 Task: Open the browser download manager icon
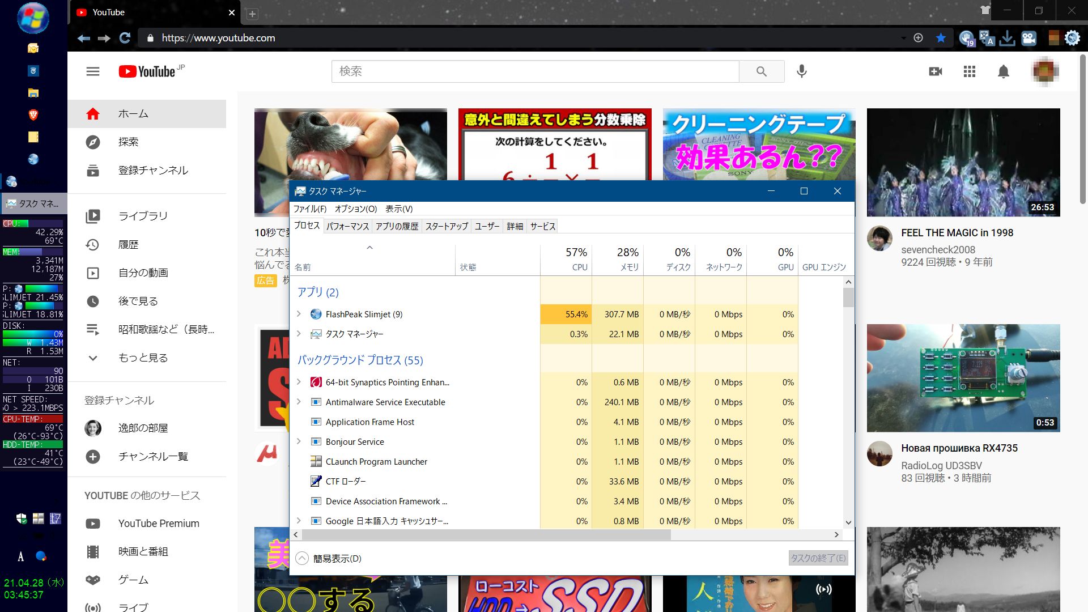pyautogui.click(x=1007, y=38)
